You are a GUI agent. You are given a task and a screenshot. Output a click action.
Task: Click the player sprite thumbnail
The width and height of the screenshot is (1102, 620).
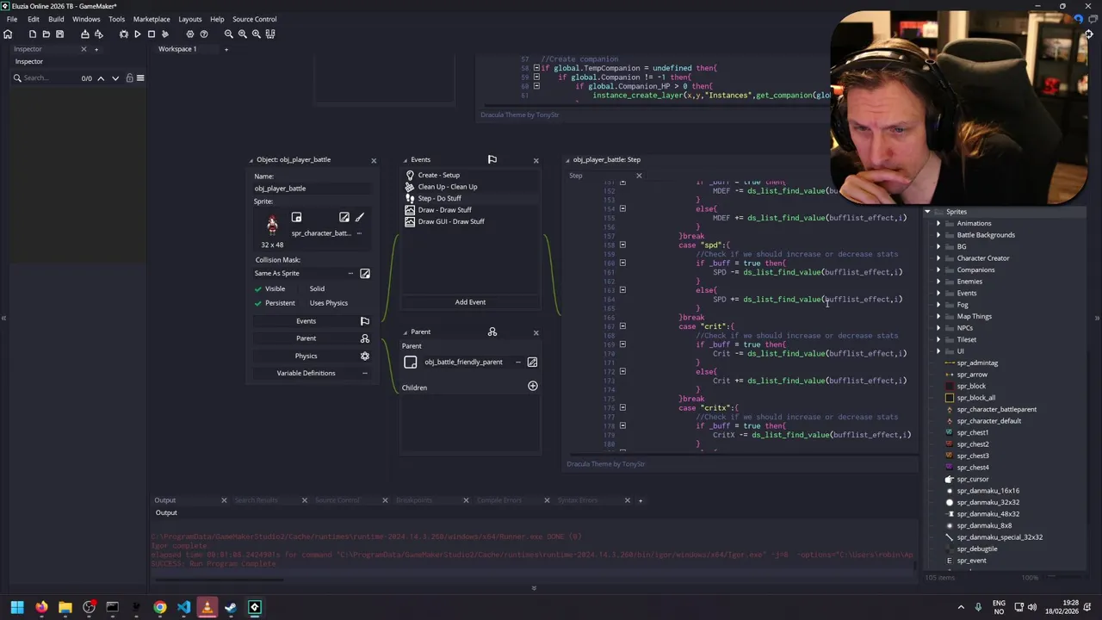tap(272, 225)
